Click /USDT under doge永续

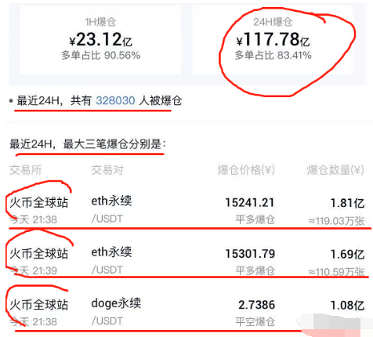point(107,321)
